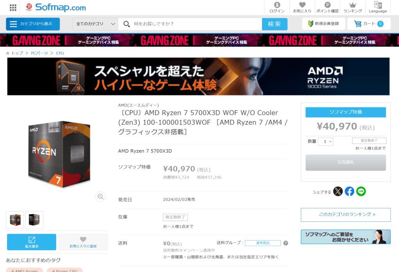Open the apps grid icon
The width and height of the screenshot is (399, 272).
pyautogui.click(x=13, y=8)
